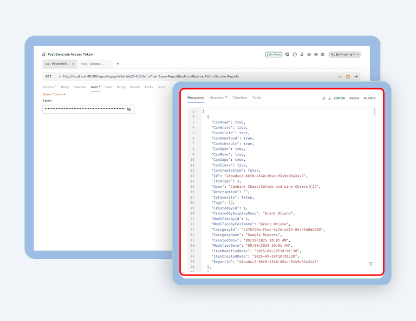This screenshot has height=321, width=416.
Task: Click the "CanRead": true line
Action: click(x=229, y=122)
